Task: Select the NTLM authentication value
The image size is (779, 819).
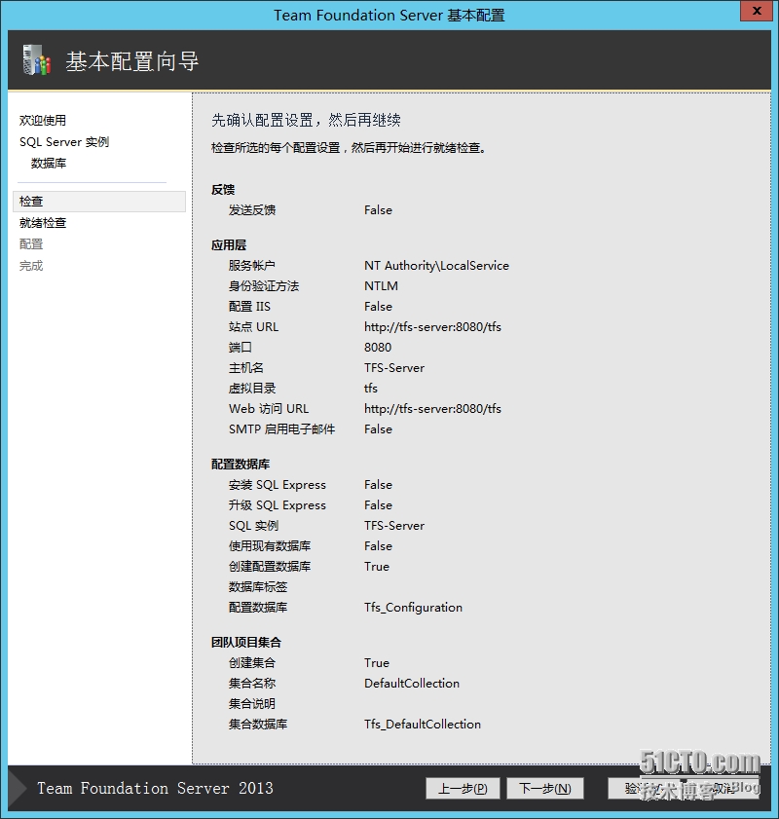Action: coord(381,285)
